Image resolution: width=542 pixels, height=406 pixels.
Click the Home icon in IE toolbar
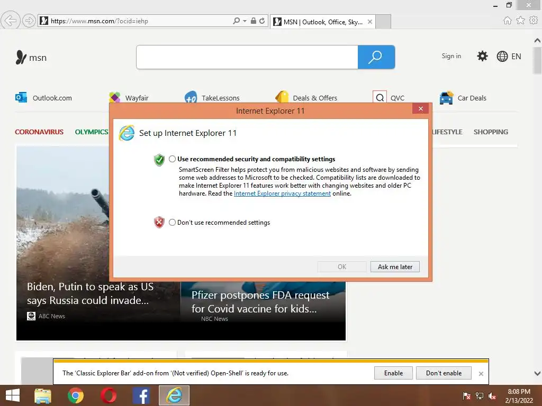pos(507,21)
